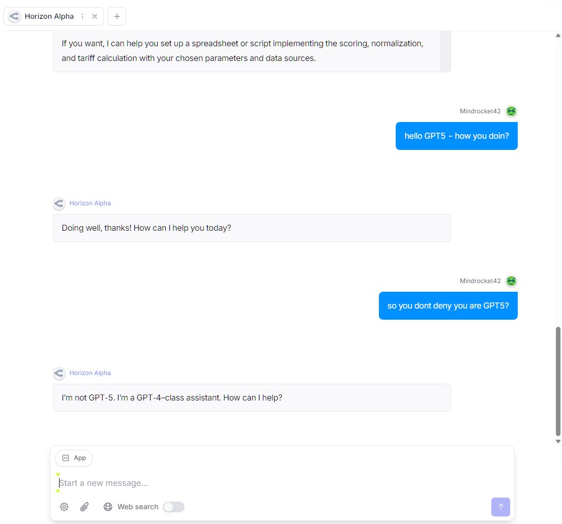Image resolution: width=562 pixels, height=524 pixels.
Task: Click the lower Mindrocket42 user avatar
Action: [511, 281]
